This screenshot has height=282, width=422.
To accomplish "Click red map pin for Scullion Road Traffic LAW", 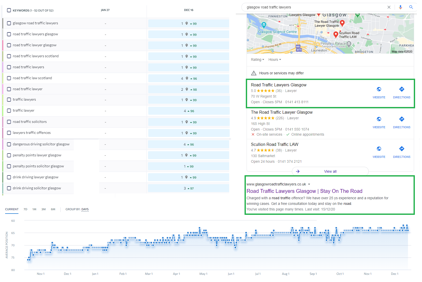I will pyautogui.click(x=336, y=35).
